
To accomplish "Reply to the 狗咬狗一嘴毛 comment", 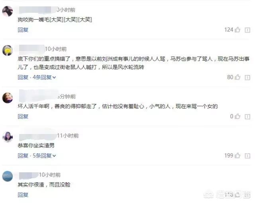I will (x=23, y=30).
